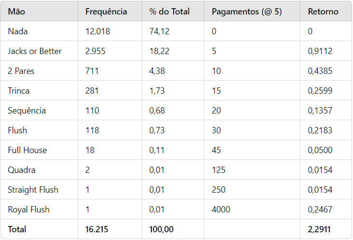Image resolution: width=353 pixels, height=240 pixels.
Task: Click the Pagamentos (@ 5) header
Action: pos(246,12)
